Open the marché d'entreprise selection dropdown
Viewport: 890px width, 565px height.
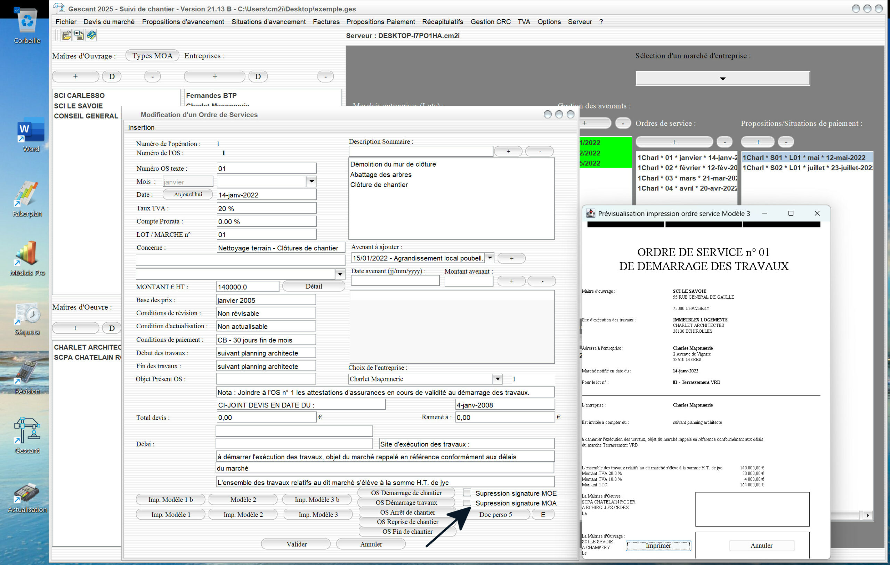pos(722,78)
